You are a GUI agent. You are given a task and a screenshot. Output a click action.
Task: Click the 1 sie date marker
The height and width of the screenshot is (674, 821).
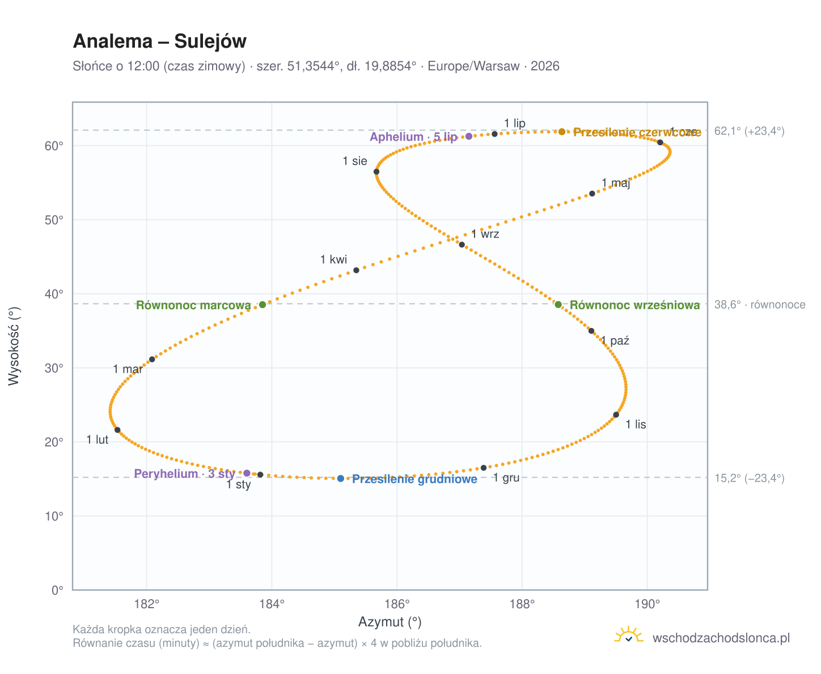tap(376, 171)
